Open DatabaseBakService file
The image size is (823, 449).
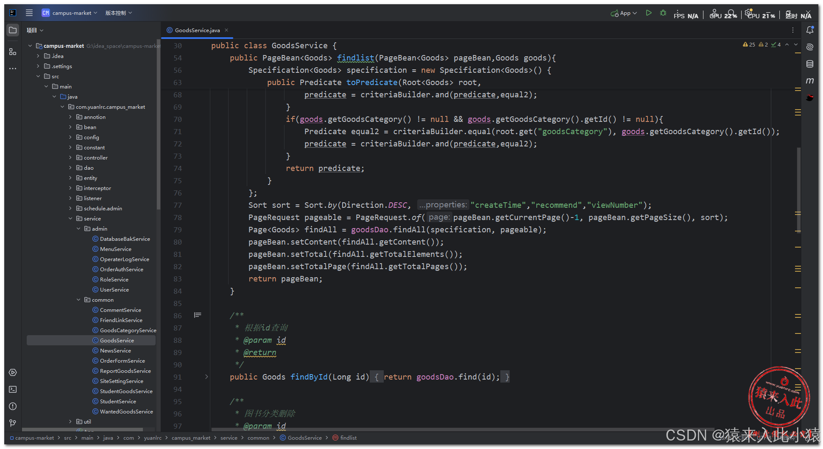(x=125, y=239)
